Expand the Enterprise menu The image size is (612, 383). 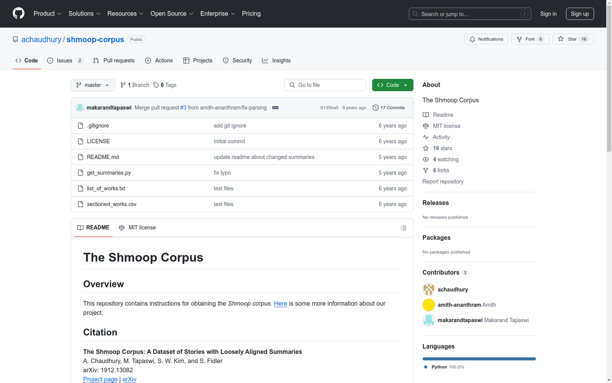pos(218,14)
